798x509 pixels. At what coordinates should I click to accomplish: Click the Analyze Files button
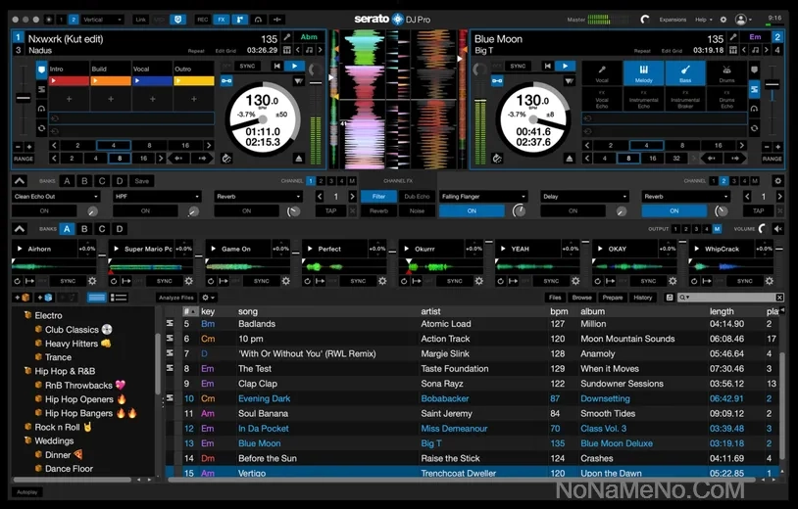click(x=175, y=297)
